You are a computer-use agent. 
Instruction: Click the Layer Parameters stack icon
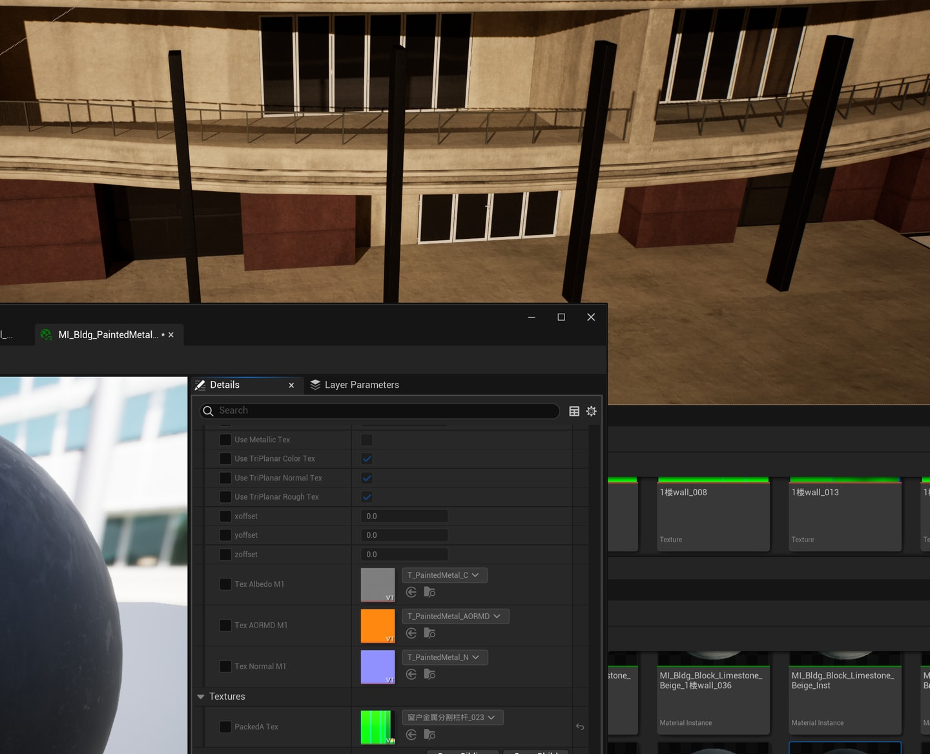[x=315, y=385]
